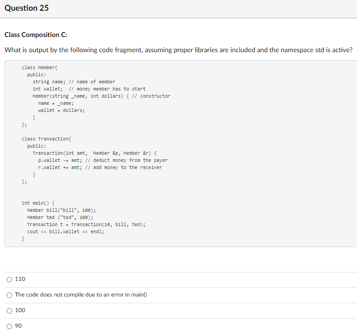This screenshot has width=357, height=334.
Task: Click the "string name;" code line
Action: pos(74,82)
